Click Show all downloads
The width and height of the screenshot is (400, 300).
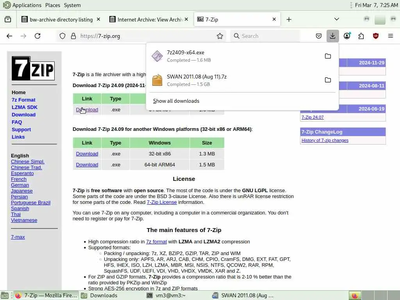(x=176, y=101)
